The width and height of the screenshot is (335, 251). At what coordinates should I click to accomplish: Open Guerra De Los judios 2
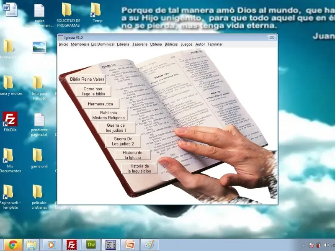[x=123, y=141]
